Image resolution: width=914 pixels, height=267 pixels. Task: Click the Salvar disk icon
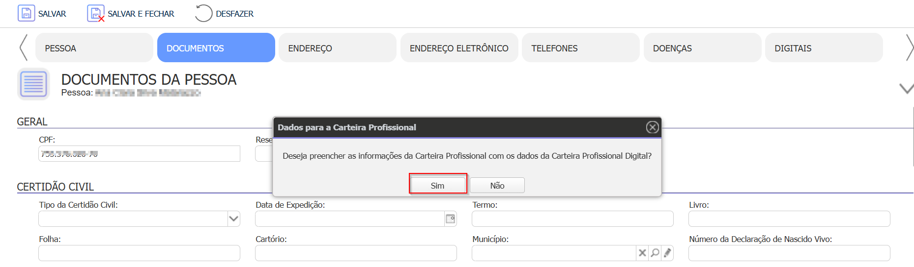[26, 13]
